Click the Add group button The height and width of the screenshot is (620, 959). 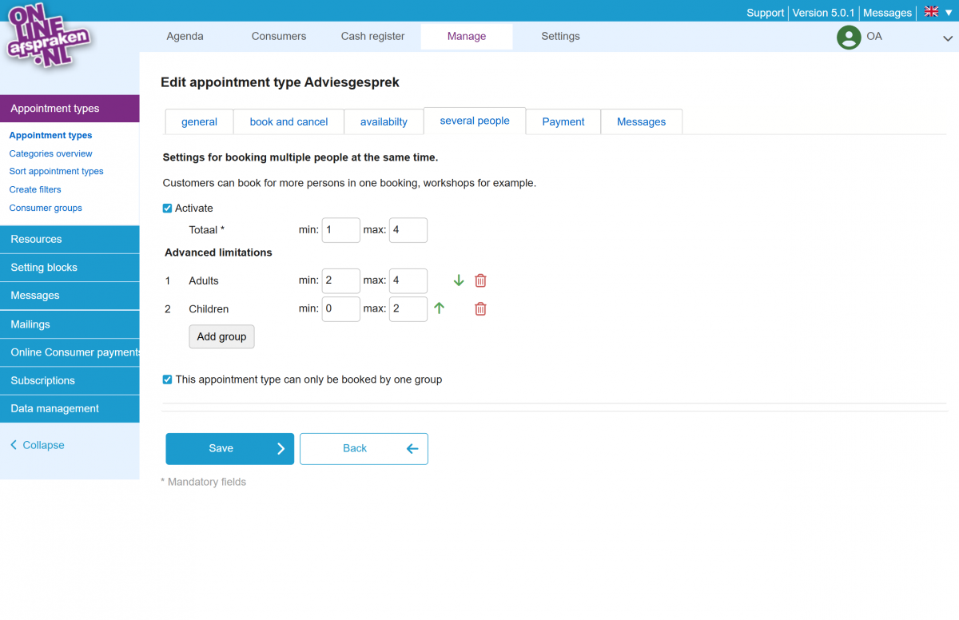pyautogui.click(x=221, y=336)
